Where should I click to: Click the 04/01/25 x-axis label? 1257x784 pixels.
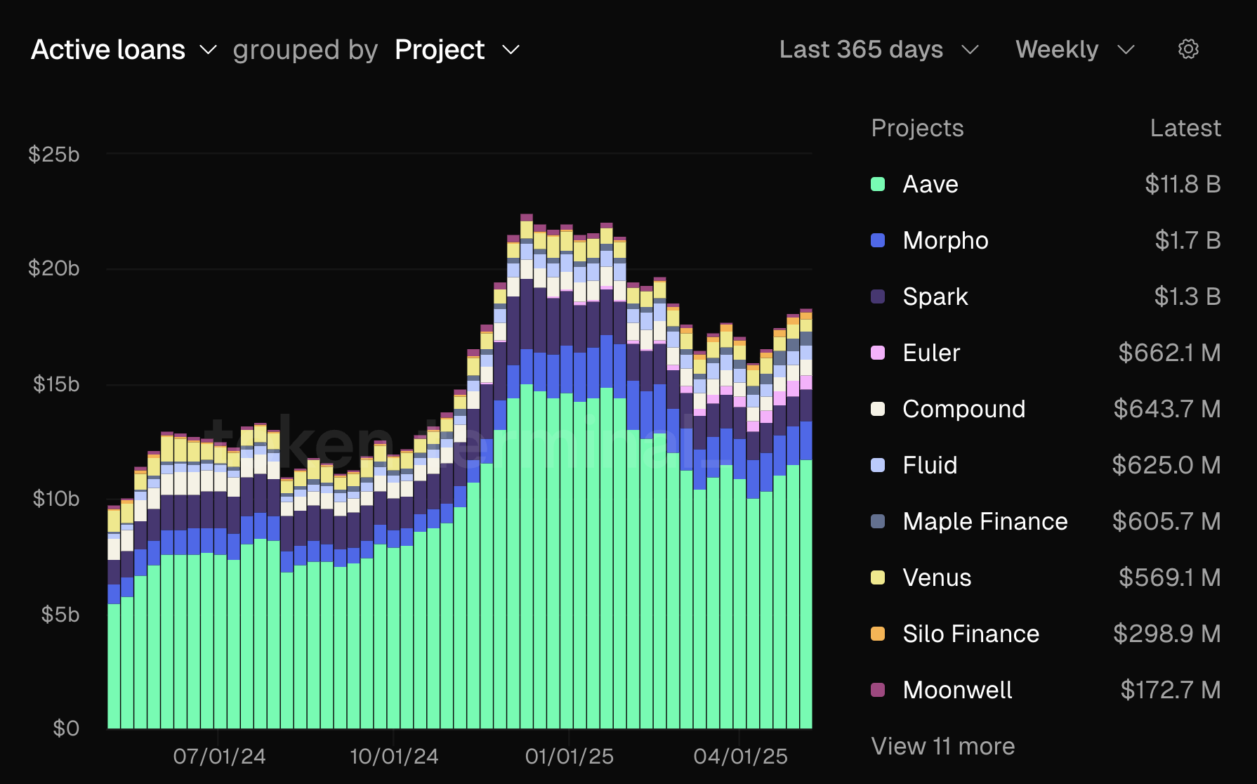tap(740, 757)
